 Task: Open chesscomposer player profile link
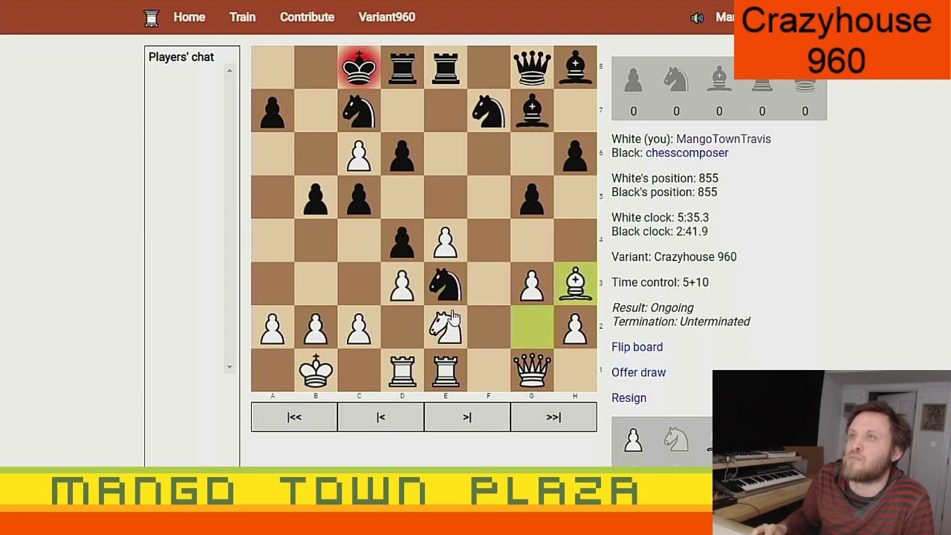tap(687, 153)
